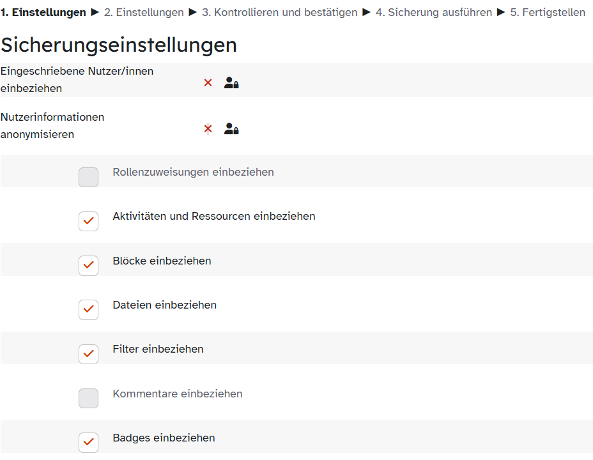Open step 3. Kontrollieren und bestätigen
This screenshot has width=593, height=460.
click(x=279, y=13)
